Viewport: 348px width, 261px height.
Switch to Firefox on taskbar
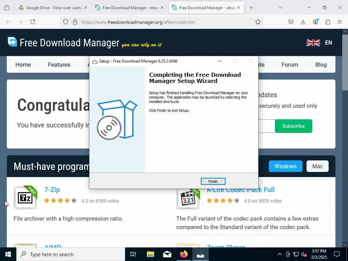point(184,254)
